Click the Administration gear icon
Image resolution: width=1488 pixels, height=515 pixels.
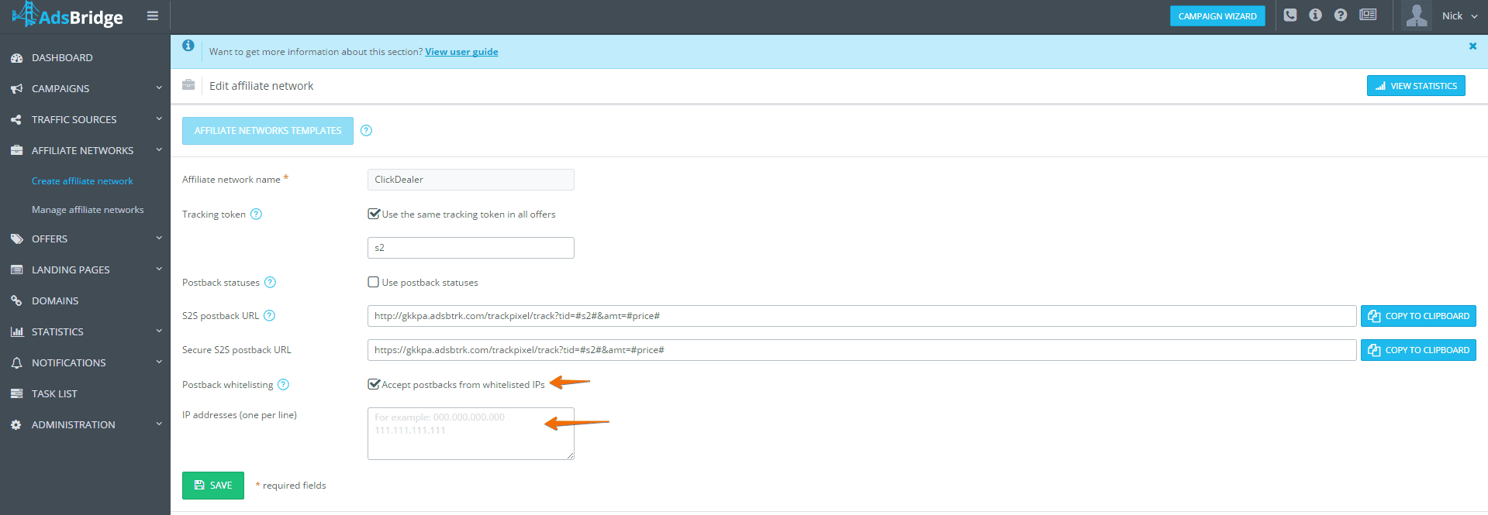coord(16,425)
